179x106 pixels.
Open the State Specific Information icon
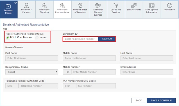[152, 5]
